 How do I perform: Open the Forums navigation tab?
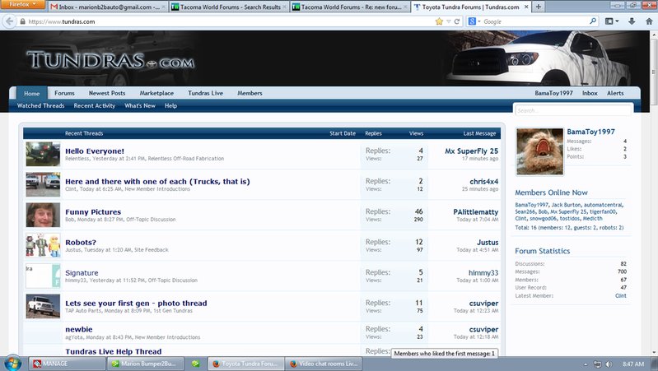coord(64,93)
